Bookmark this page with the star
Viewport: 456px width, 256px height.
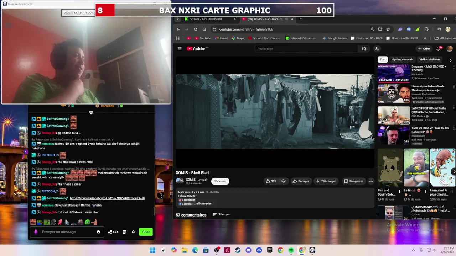(x=388, y=29)
